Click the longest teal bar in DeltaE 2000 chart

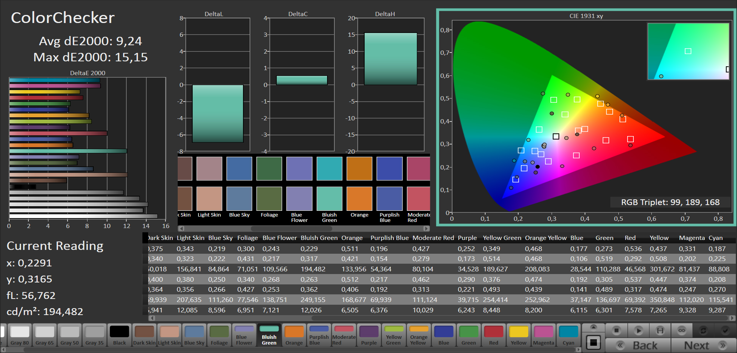(68, 151)
